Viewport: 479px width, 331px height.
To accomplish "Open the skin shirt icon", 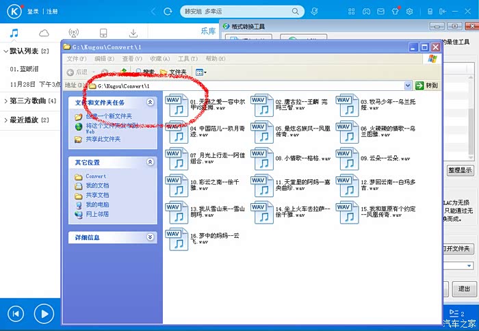I will [395, 12].
